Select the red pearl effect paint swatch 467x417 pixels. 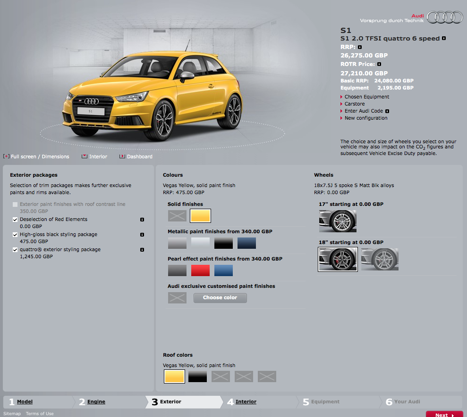pyautogui.click(x=200, y=270)
